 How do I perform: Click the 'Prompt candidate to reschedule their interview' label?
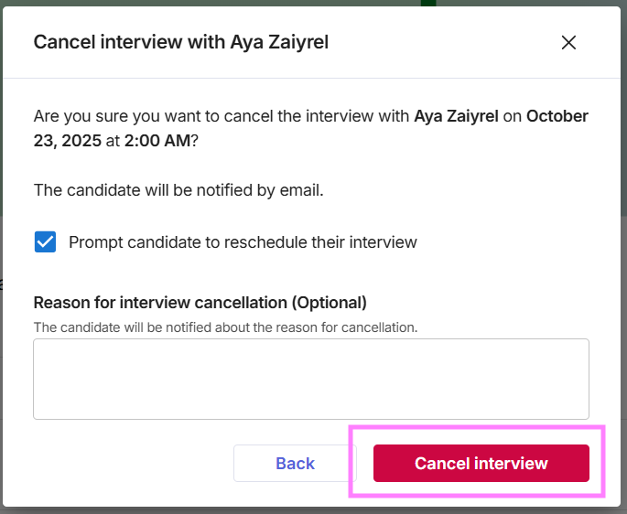pyautogui.click(x=243, y=242)
